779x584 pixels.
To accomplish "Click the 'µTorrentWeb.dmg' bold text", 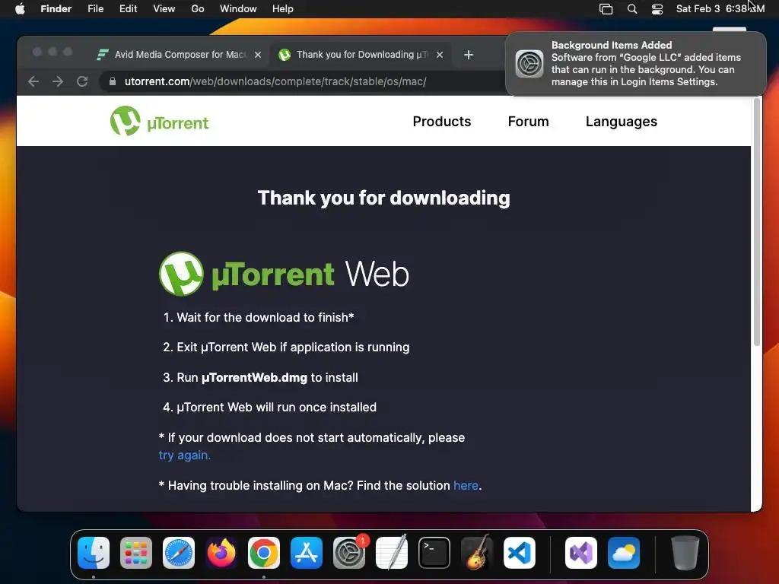I will 254,377.
